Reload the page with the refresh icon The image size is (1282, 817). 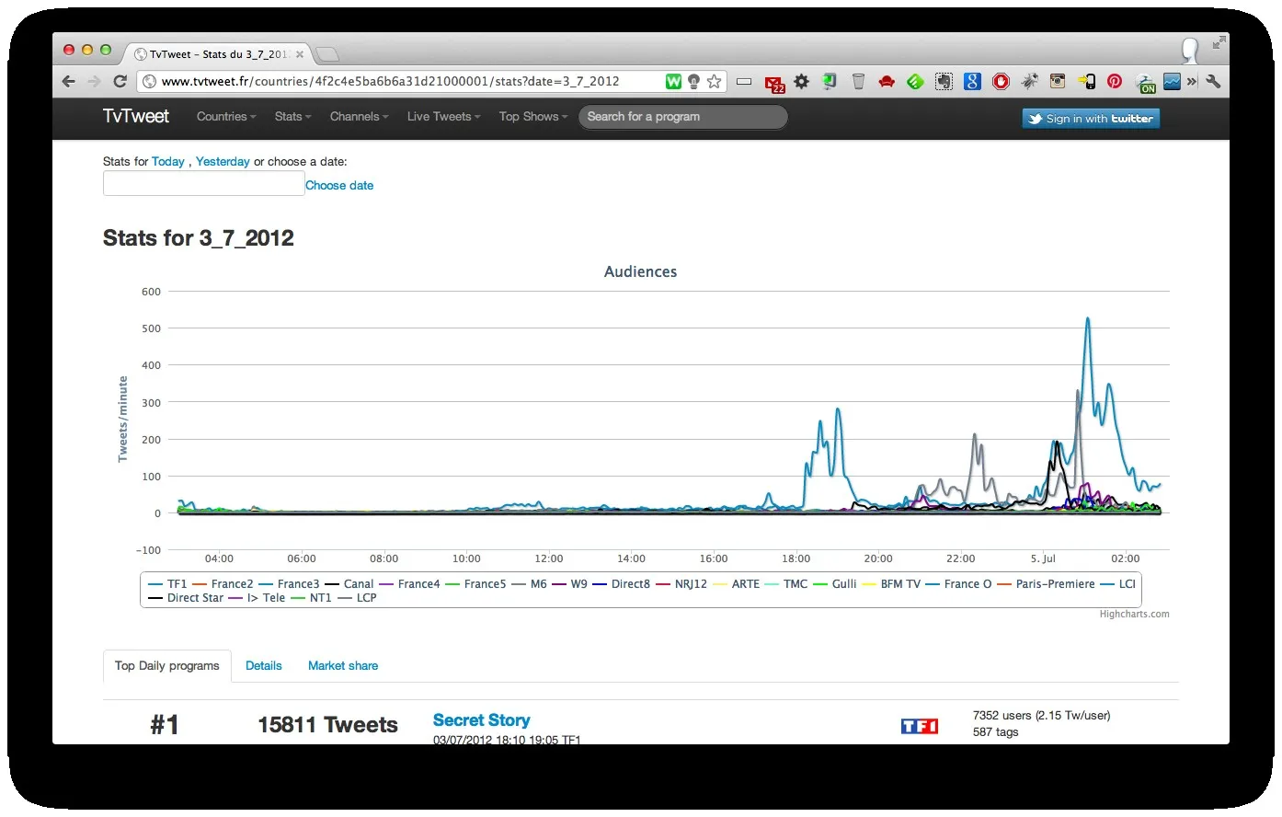tap(120, 82)
